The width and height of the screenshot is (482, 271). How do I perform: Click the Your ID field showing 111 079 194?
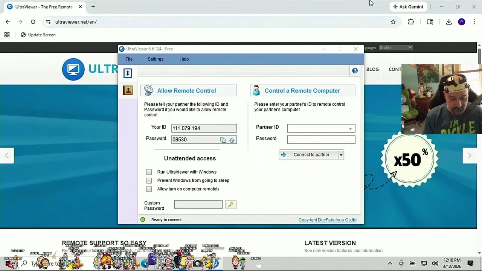pyautogui.click(x=204, y=128)
